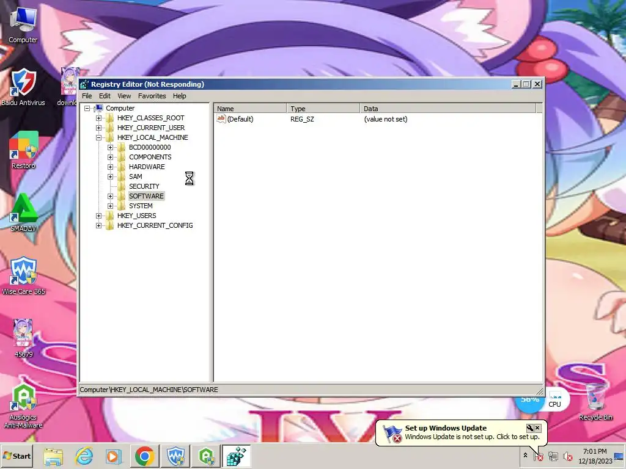Expand the HARDWARE key
This screenshot has width=626, height=469.
(110, 167)
